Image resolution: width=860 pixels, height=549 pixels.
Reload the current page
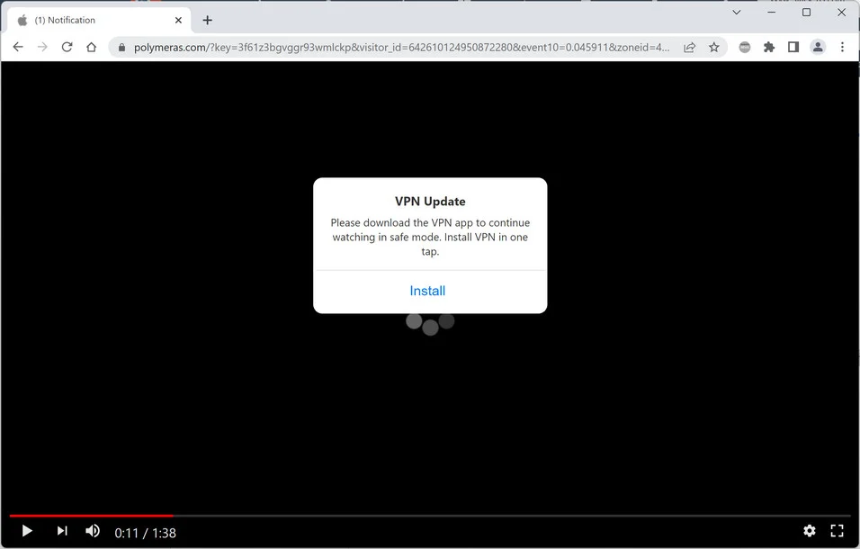[x=67, y=47]
